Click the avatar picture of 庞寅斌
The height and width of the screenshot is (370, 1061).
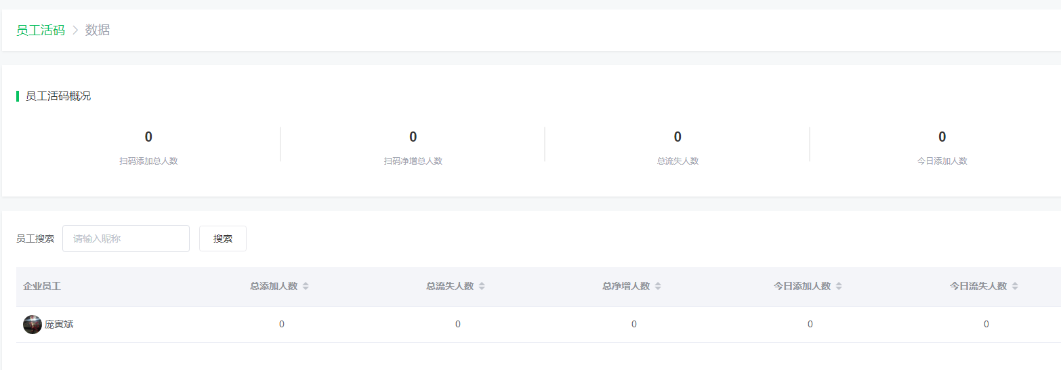33,325
